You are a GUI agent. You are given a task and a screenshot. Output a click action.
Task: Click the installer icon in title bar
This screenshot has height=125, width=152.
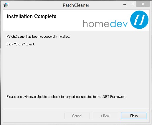tap(6, 5)
